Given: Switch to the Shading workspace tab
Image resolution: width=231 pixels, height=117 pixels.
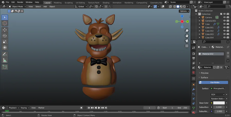Looking at the screenshot, I should (x=106, y=3).
